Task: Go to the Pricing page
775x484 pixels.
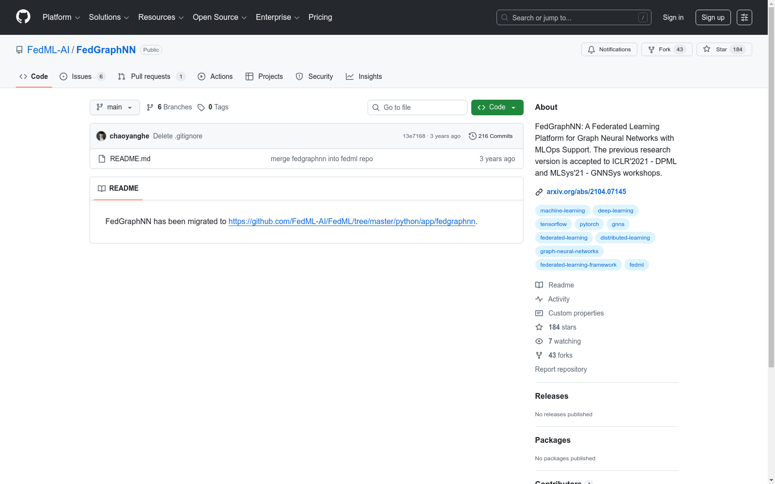Action: tap(320, 17)
